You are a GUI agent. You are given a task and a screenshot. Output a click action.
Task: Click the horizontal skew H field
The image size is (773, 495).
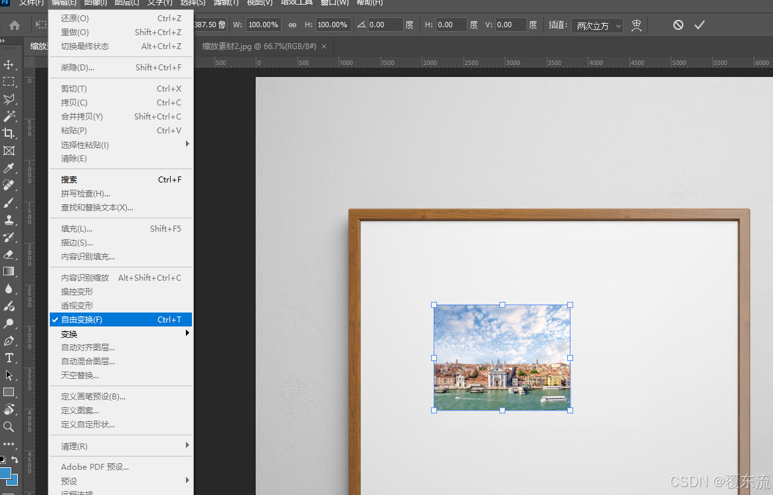click(x=451, y=25)
